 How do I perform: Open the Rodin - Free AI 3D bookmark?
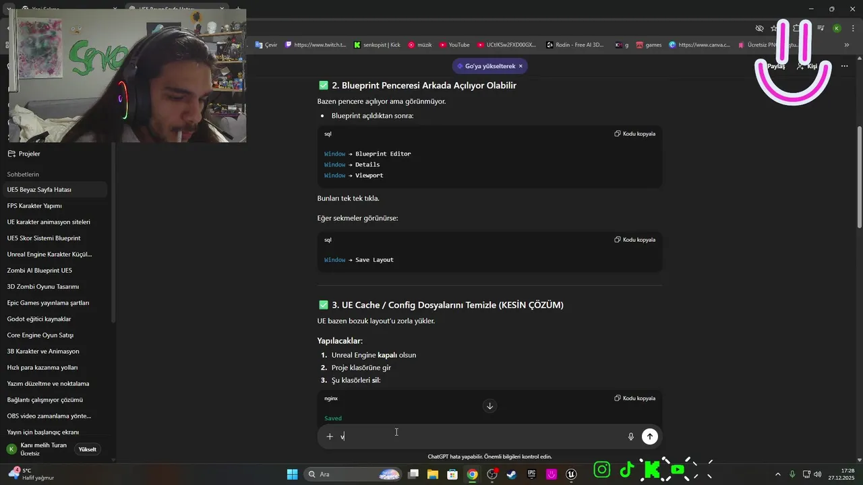coord(575,45)
